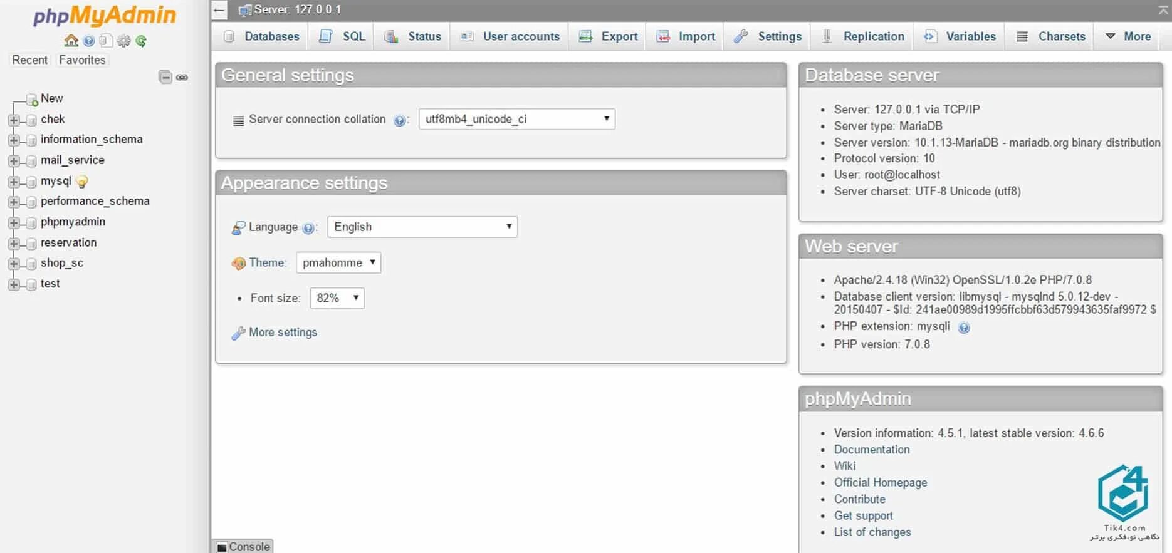Screen dimensions: 1172x553
Task: Open the Font size dropdown showing 82%
Action: 337,298
